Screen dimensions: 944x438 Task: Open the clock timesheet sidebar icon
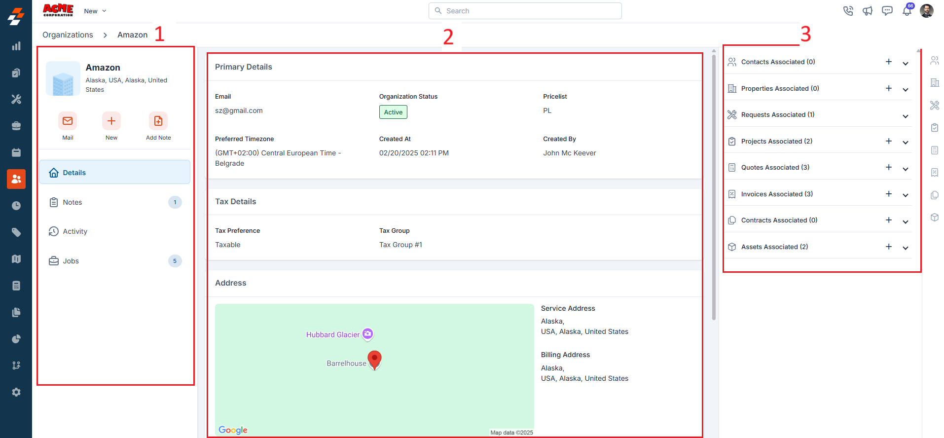point(16,206)
